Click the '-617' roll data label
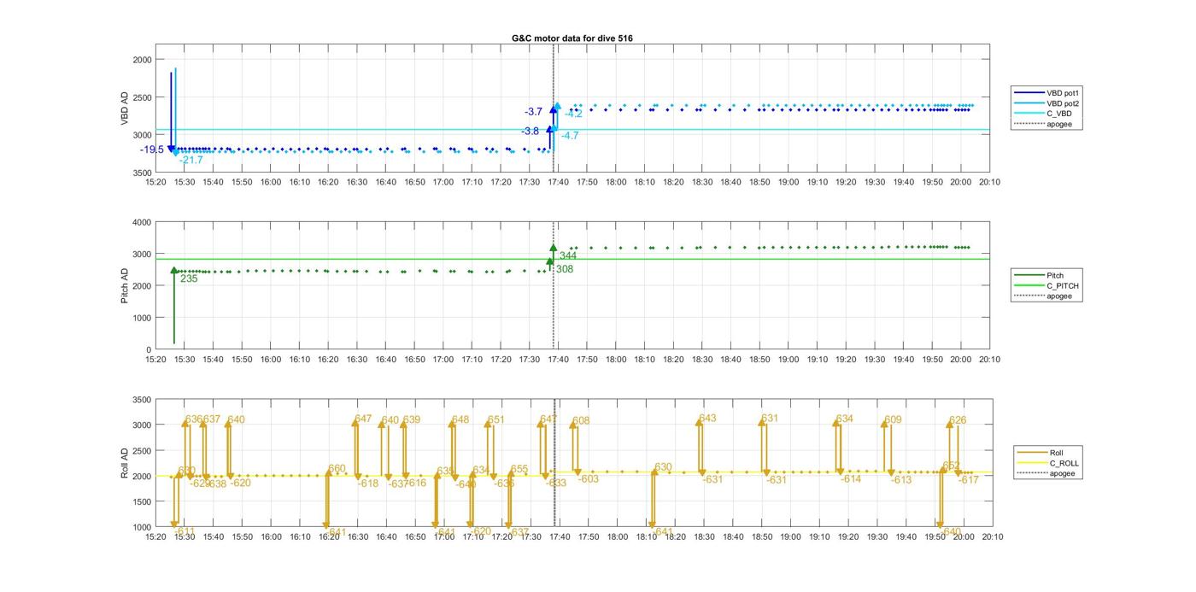Image resolution: width=1196 pixels, height=592 pixels. click(x=968, y=480)
